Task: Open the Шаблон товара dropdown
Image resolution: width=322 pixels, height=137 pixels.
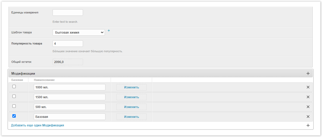Action: [79, 32]
